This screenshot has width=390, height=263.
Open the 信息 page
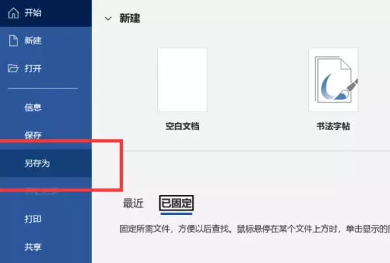click(45, 107)
